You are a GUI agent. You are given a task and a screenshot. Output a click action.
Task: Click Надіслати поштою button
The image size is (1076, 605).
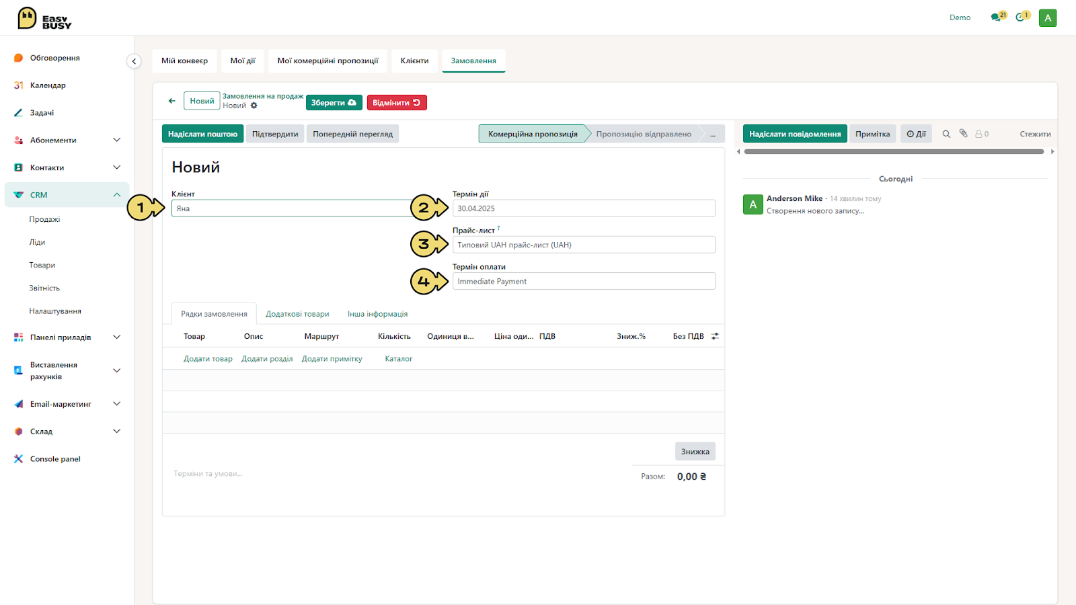click(x=202, y=134)
